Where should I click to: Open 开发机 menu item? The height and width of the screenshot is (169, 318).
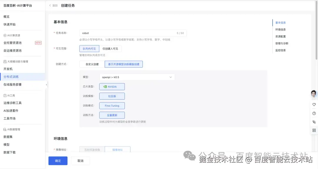[x=8, y=69]
